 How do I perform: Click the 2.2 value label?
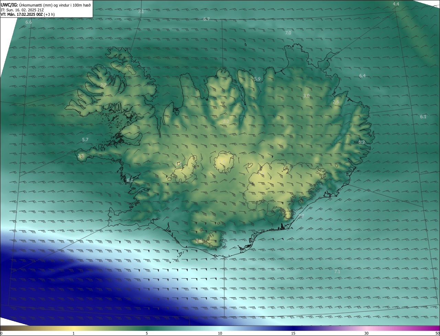pos(226,122)
